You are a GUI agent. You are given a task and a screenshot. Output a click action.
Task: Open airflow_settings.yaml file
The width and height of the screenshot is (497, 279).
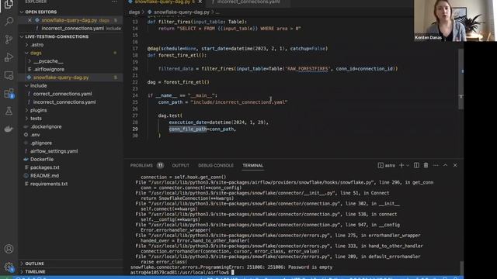click(x=54, y=151)
